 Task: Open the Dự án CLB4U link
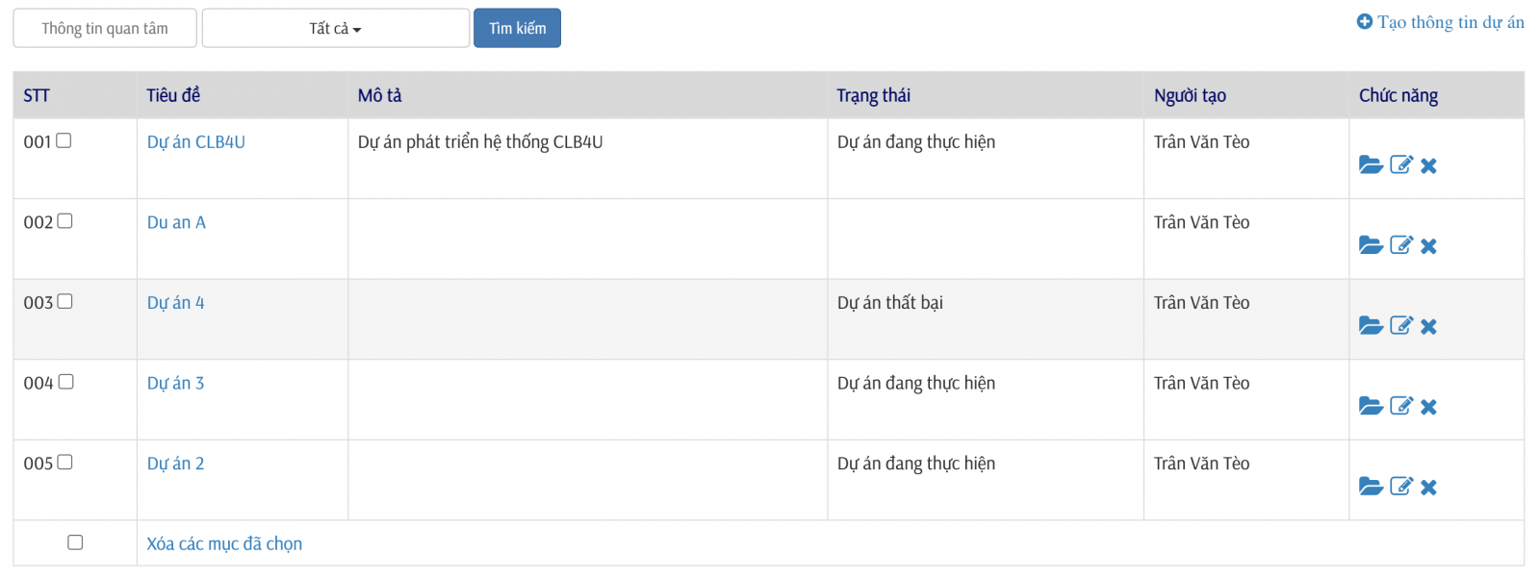196,141
